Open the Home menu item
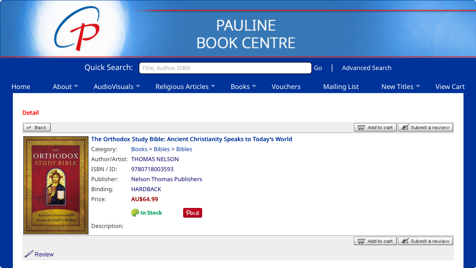This screenshot has height=268, width=476. pyautogui.click(x=21, y=86)
